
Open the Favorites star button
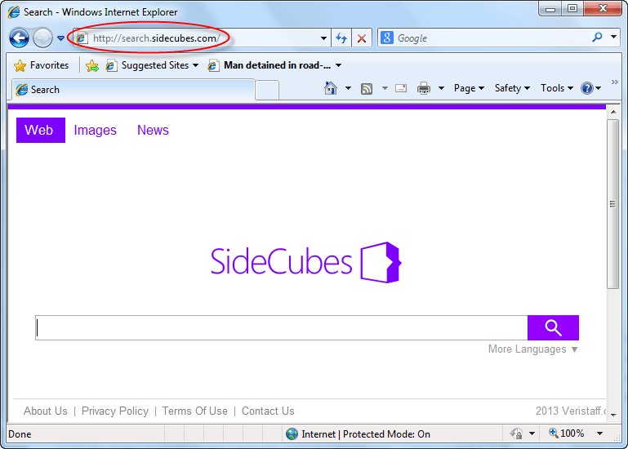(x=42, y=65)
